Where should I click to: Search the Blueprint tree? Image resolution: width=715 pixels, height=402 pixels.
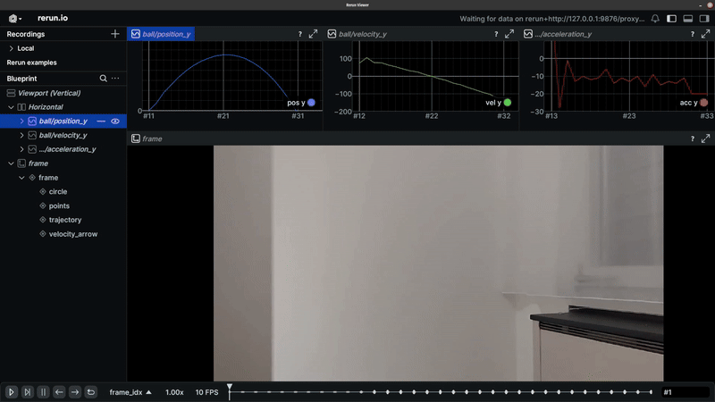pos(104,79)
